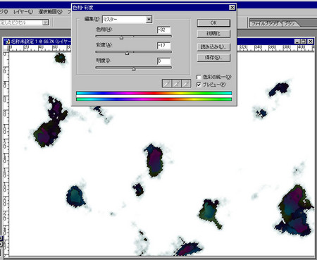Click OK in the Hue/Saturation dialog

(213, 23)
